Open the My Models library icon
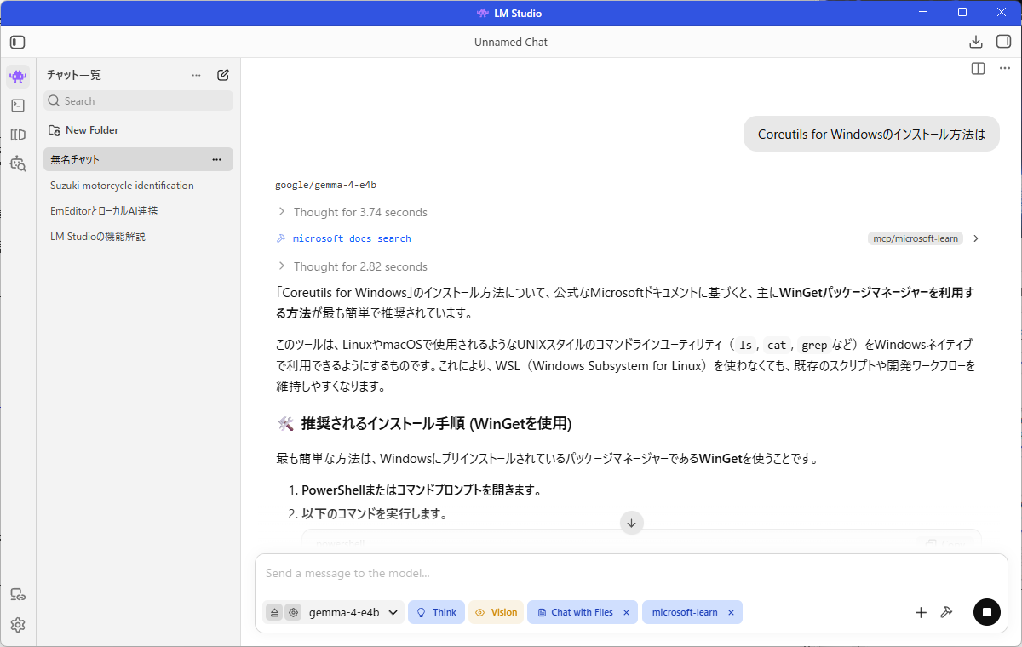Image resolution: width=1022 pixels, height=647 pixels. [x=18, y=135]
